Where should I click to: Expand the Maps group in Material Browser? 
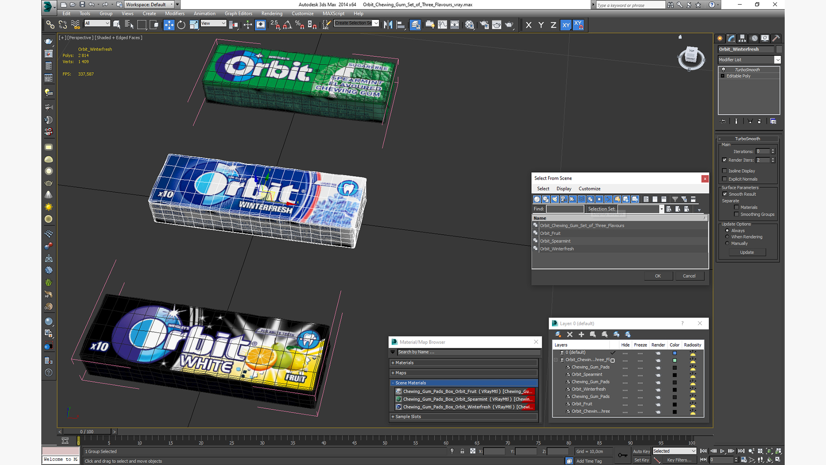coord(464,373)
